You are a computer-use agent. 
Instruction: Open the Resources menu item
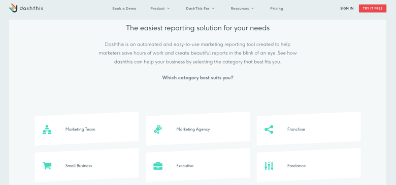pos(240,9)
